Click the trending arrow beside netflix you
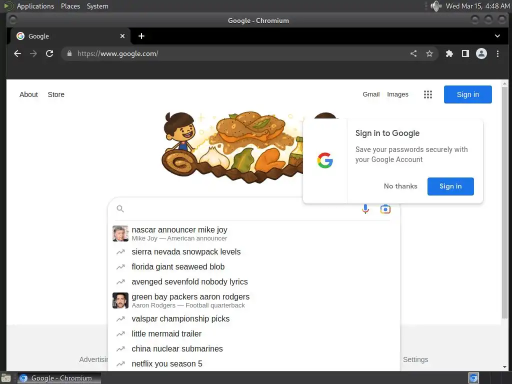 pyautogui.click(x=120, y=364)
